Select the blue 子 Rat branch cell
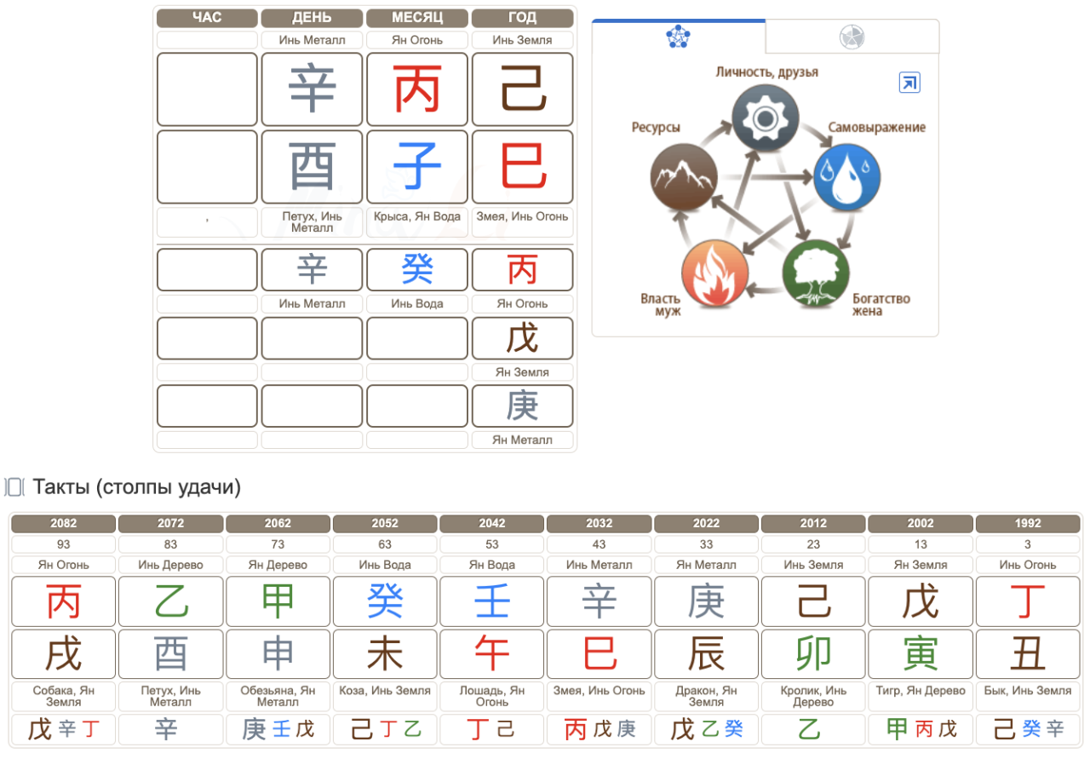 click(x=416, y=166)
